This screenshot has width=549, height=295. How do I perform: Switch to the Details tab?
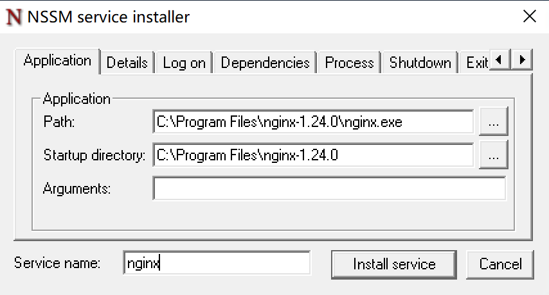[127, 63]
